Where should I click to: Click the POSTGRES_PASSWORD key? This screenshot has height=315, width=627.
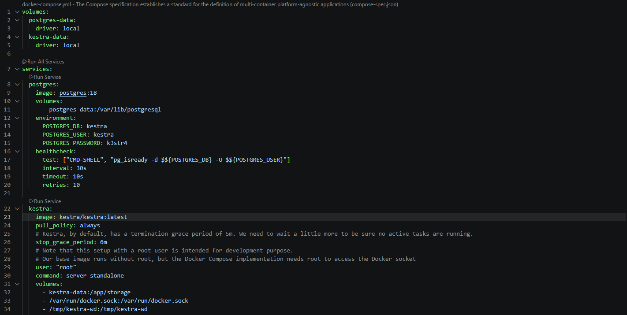pos(71,143)
